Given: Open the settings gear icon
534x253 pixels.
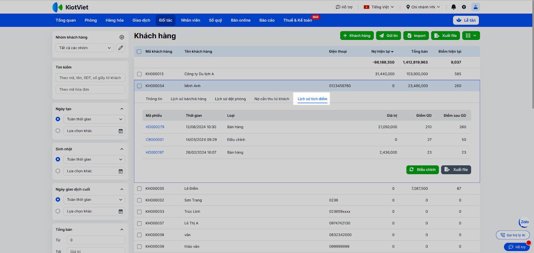Looking at the screenshot, I should coord(464,7).
